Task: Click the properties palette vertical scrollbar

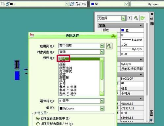Action: pyautogui.click(x=147, y=59)
